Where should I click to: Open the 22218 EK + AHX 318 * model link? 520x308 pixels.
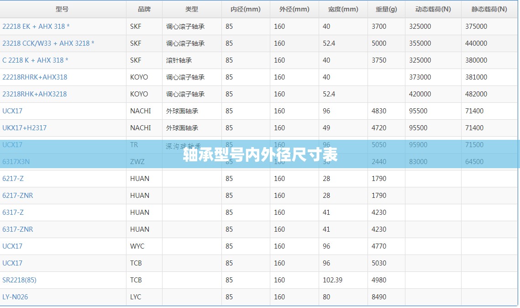(x=36, y=27)
